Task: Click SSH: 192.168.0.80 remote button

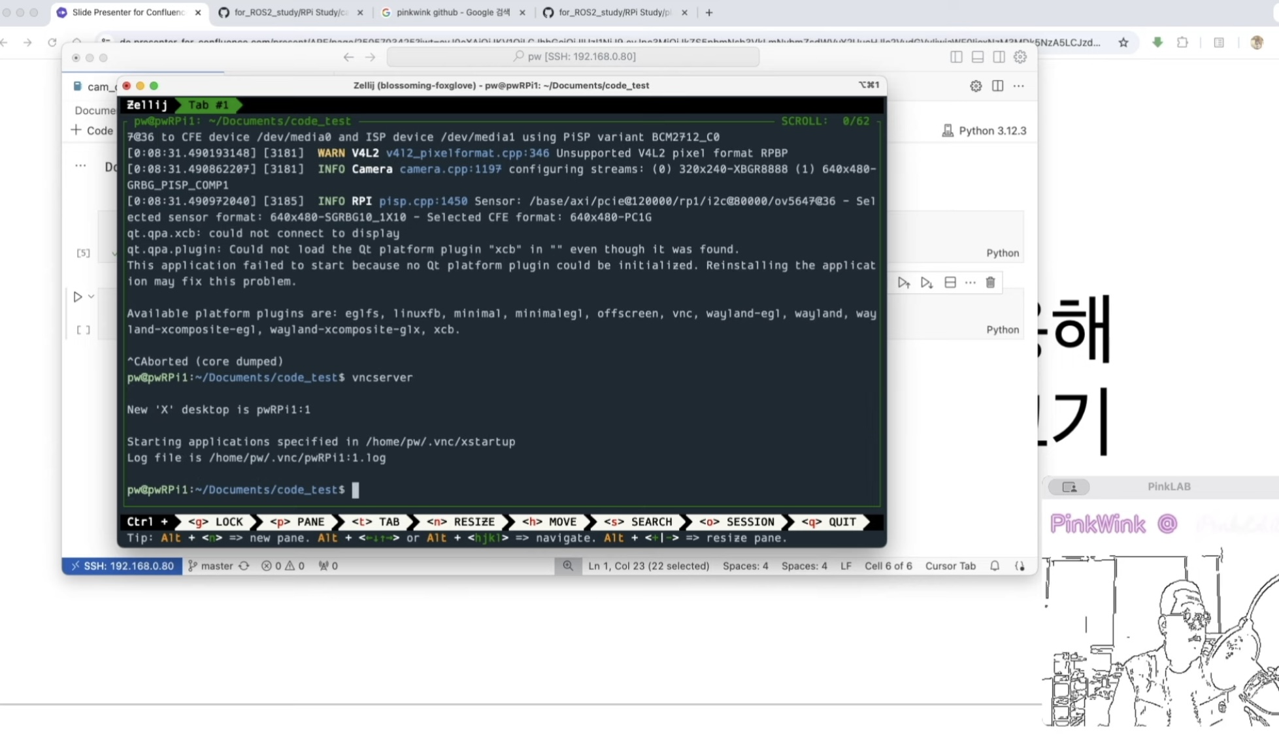Action: [122, 566]
